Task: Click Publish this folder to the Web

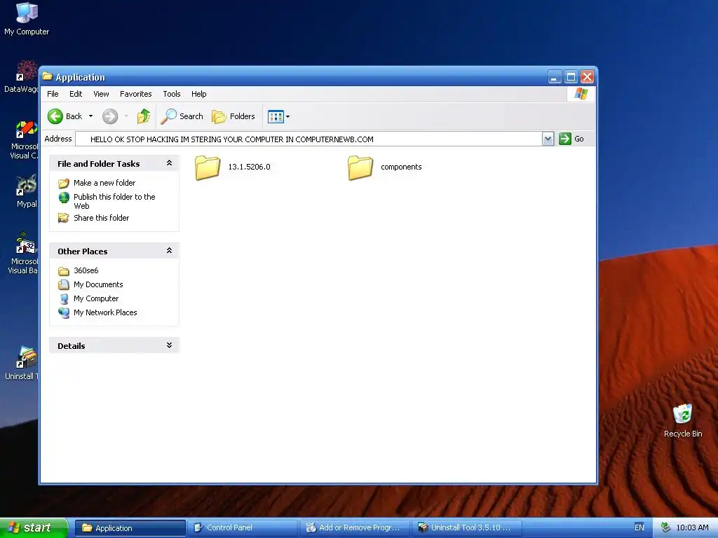Action: [x=114, y=201]
